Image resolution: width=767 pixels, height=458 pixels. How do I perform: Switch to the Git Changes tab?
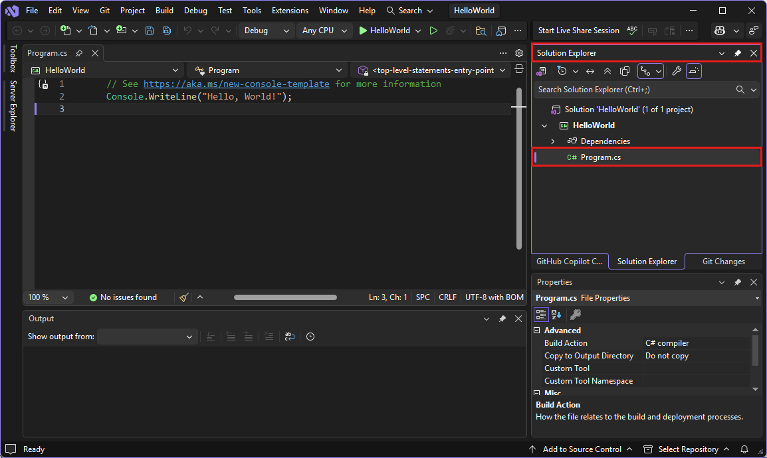coord(723,262)
